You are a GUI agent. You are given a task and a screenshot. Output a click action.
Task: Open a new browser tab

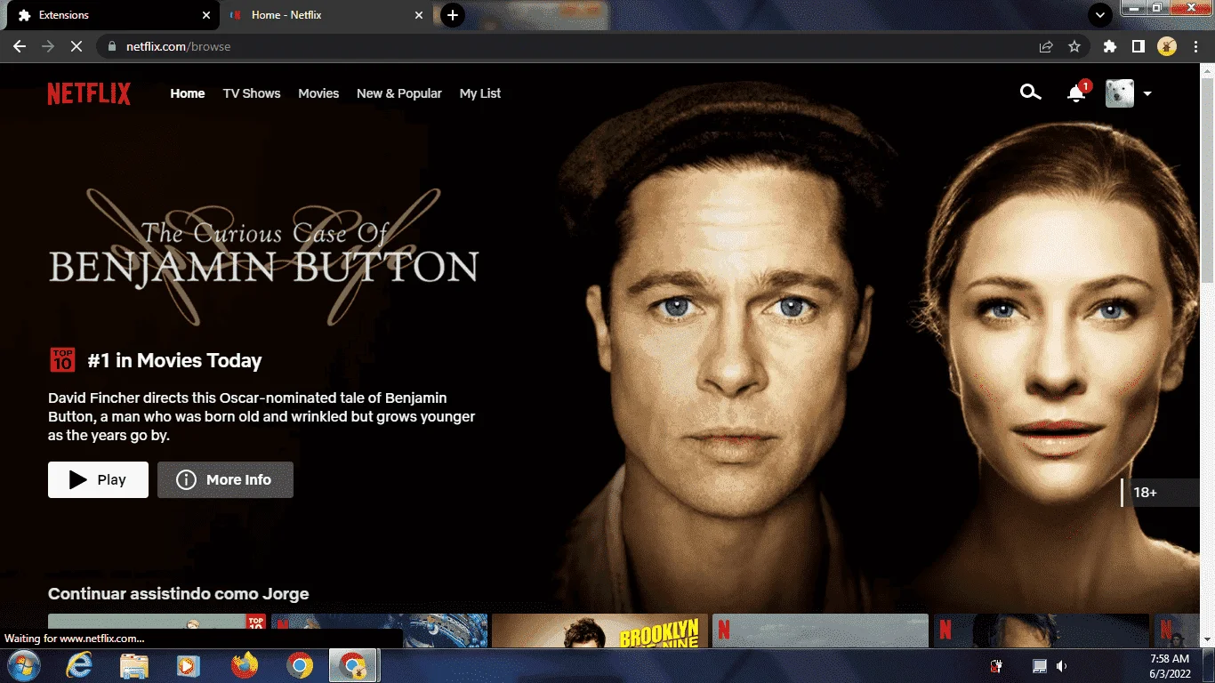[453, 15]
